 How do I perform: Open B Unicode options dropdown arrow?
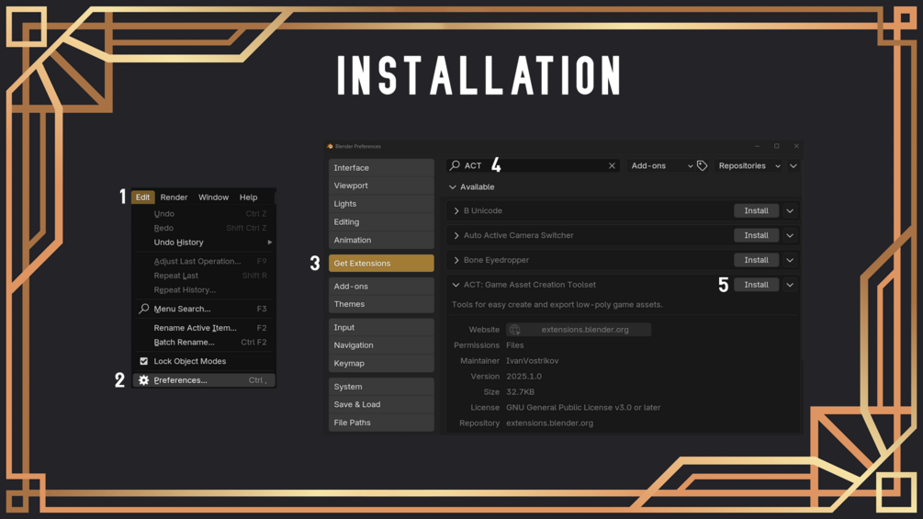point(790,210)
